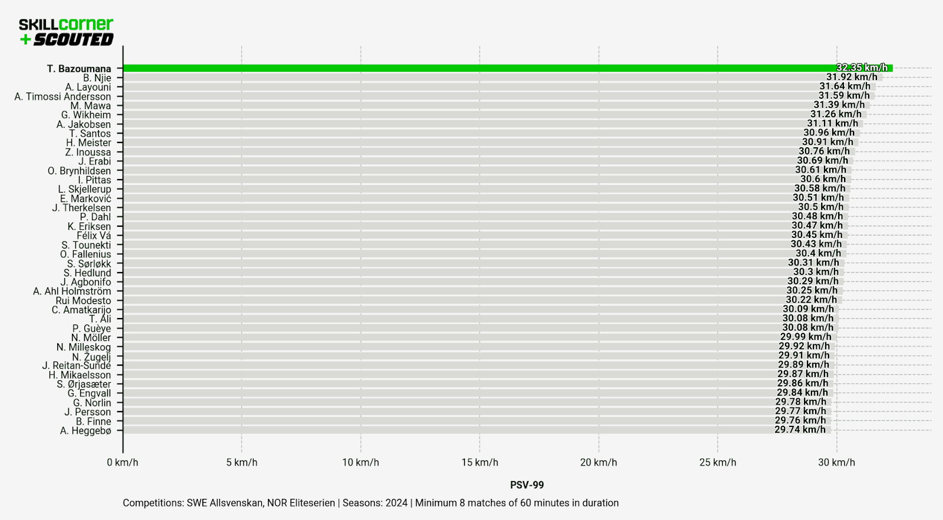Click the green 32.35 km/h bar value

[862, 68]
